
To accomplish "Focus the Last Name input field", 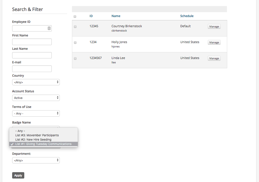I will (32, 55).
